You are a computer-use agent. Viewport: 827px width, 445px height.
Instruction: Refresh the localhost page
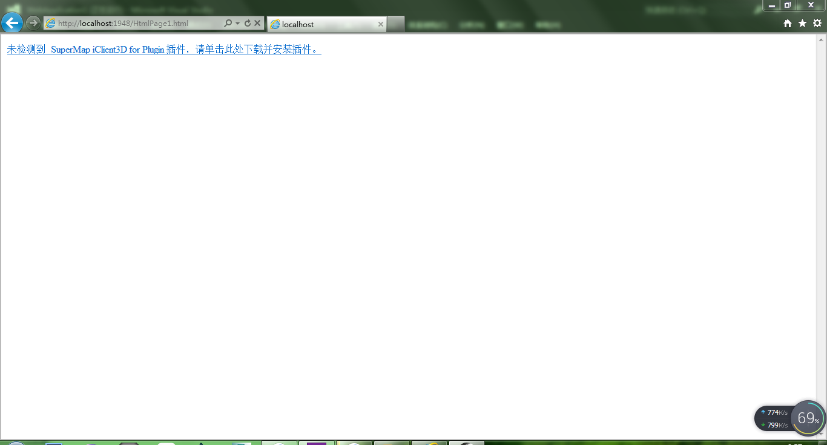[x=247, y=24]
